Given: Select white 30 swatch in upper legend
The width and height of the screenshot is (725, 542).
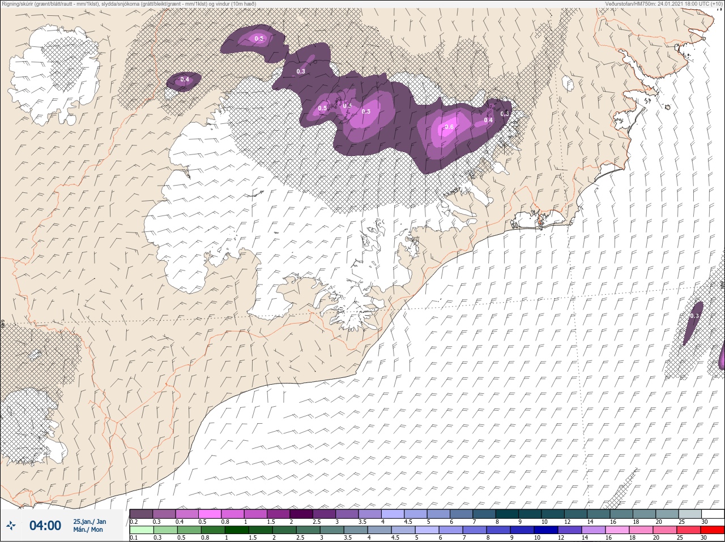Looking at the screenshot, I should click(713, 514).
